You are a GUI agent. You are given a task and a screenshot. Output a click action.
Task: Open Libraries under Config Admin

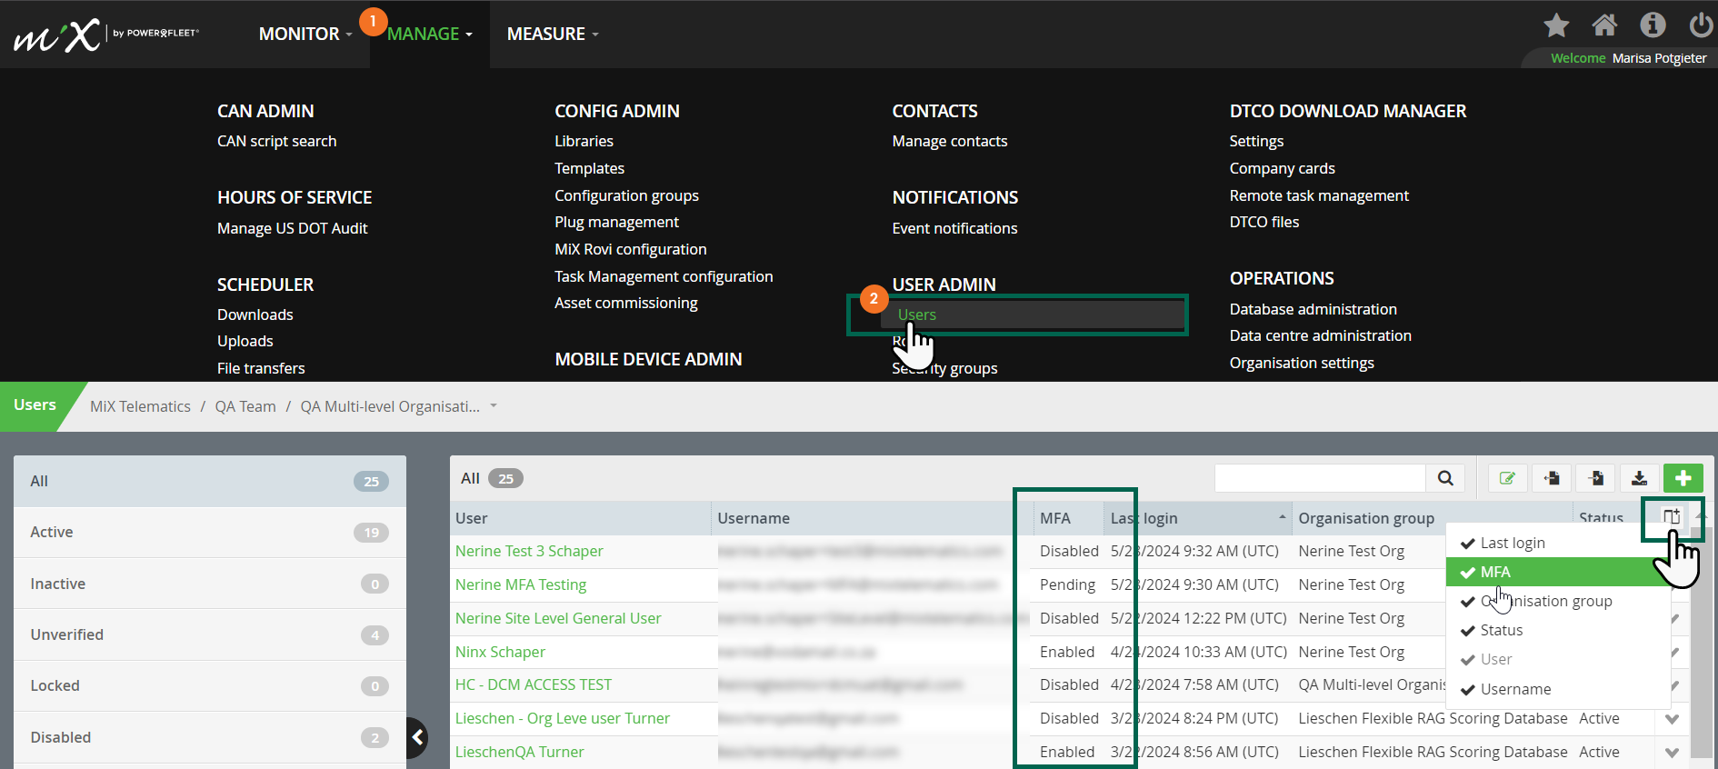[x=584, y=141]
